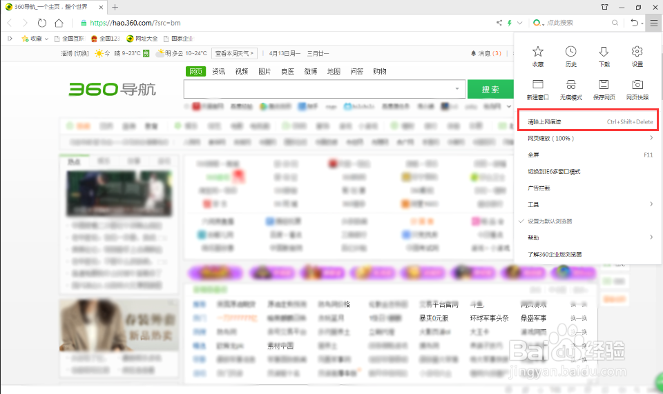Click the magnifier icon in search box
Screen dimensions: 663x394
point(615,23)
